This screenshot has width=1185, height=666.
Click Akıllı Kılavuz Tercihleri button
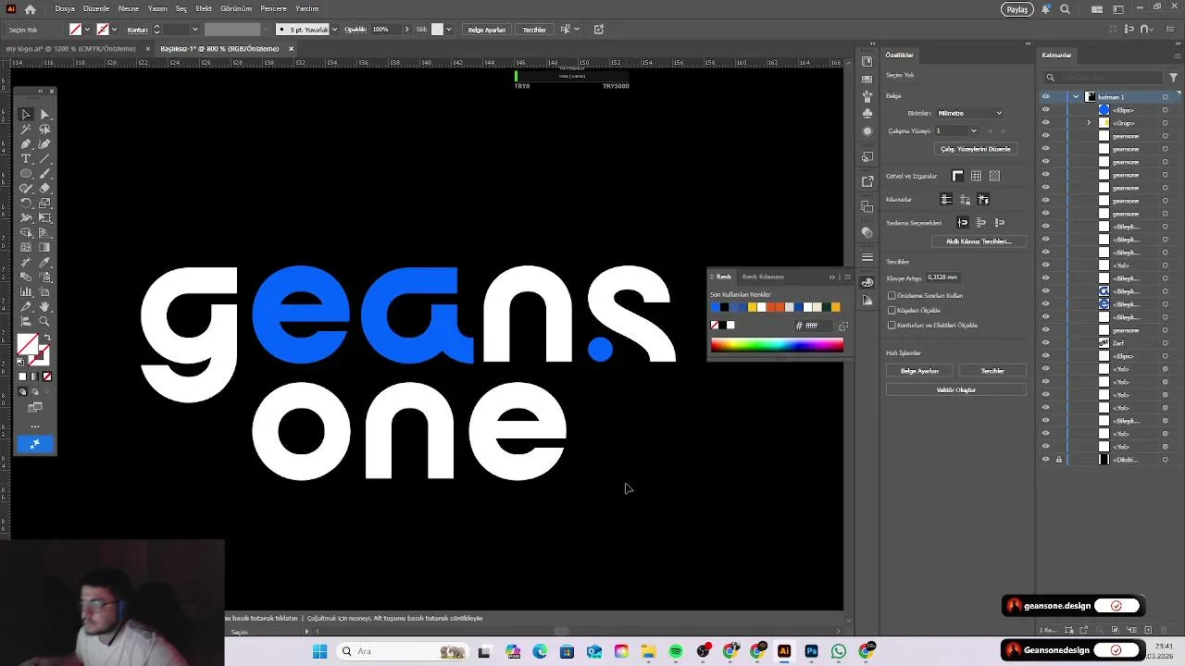tap(979, 241)
